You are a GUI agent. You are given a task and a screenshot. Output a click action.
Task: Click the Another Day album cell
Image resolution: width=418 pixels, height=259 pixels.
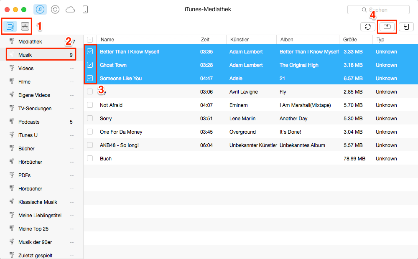coord(293,118)
